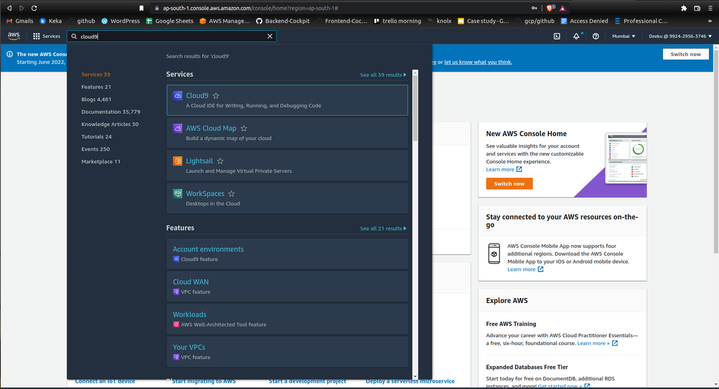Filter results by Blogs 4,481
719x389 pixels.
[96, 99]
